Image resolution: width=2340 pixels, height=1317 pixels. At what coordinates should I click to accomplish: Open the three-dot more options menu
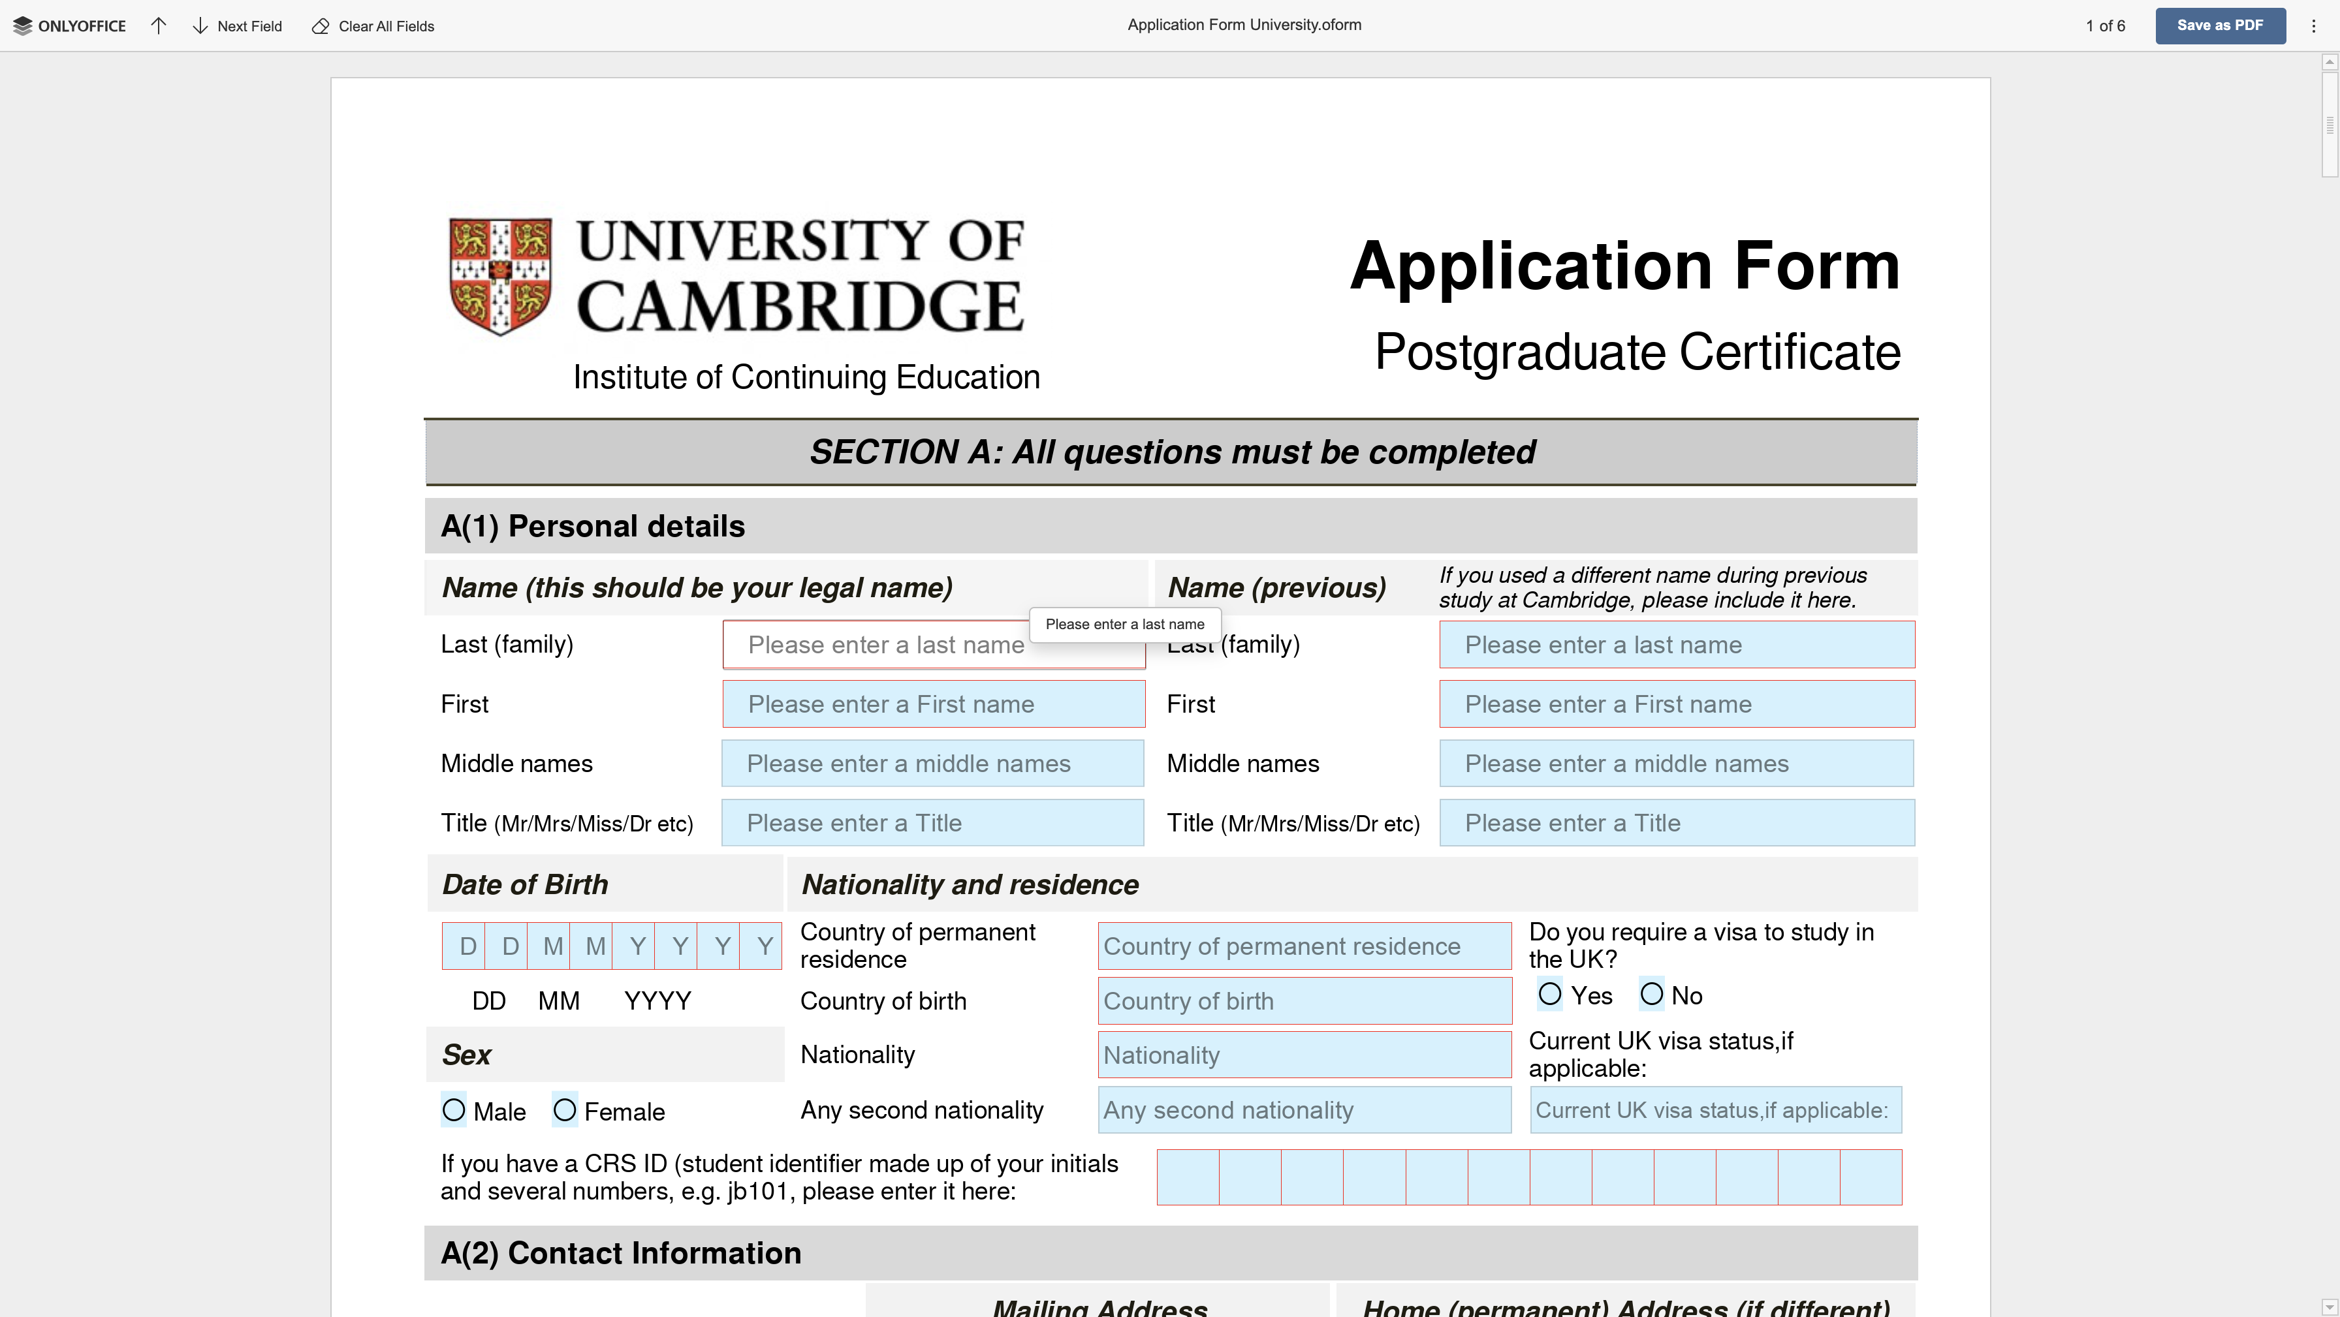[x=2313, y=25]
